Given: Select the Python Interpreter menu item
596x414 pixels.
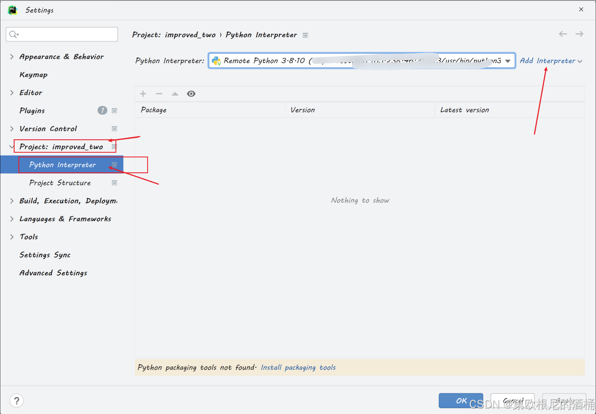Looking at the screenshot, I should tap(63, 165).
